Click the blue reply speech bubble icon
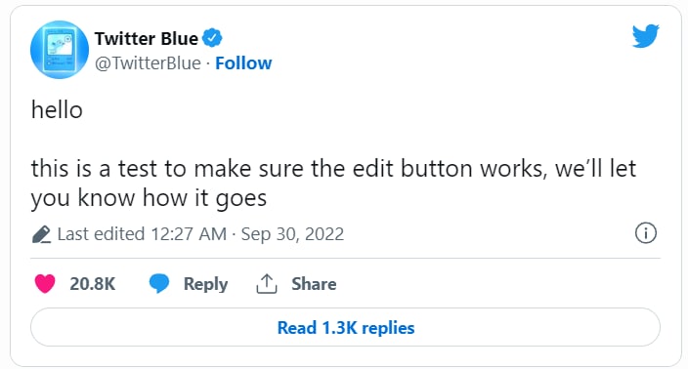This screenshot has height=369, width=688. coord(159,283)
